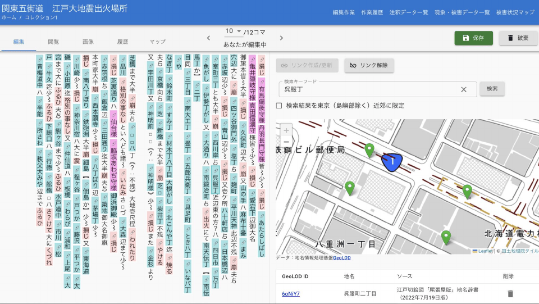Viewport: 539px width, 304px height.
Task: Open the GeoLOD data source link
Action: click(342, 258)
